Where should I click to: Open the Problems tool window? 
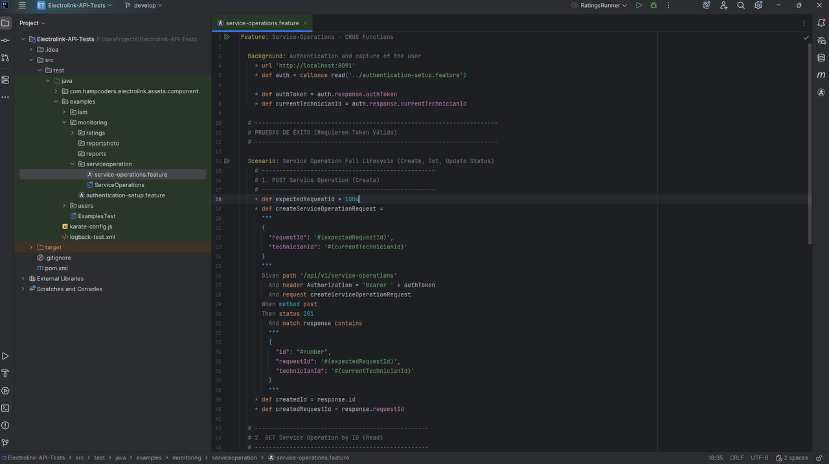[5, 426]
